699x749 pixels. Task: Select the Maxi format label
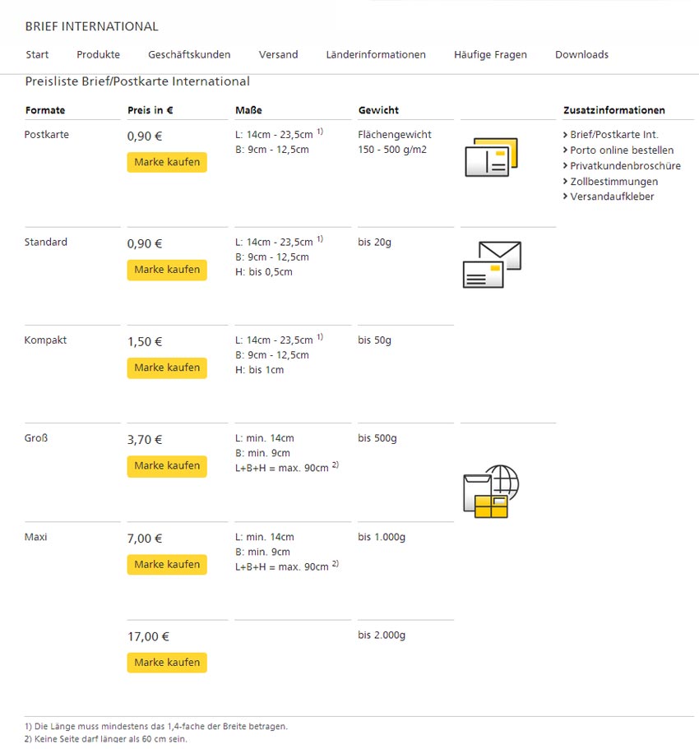click(36, 537)
